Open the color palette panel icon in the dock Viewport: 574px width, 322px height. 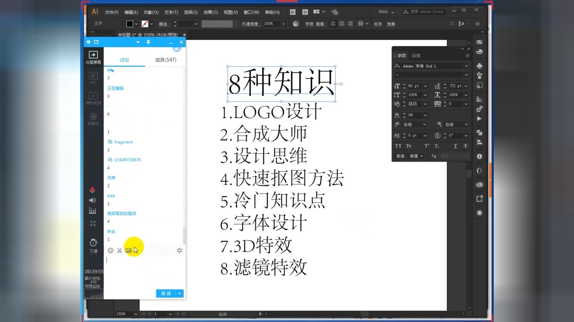(x=479, y=52)
